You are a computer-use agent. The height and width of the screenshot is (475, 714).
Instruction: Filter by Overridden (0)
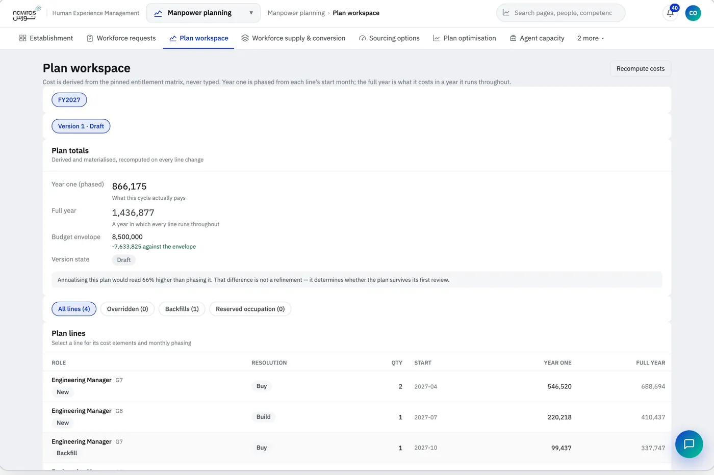pyautogui.click(x=127, y=309)
